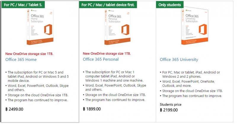Open the Office 365 Personal product box image
237x125 pixels.
click(118, 27)
